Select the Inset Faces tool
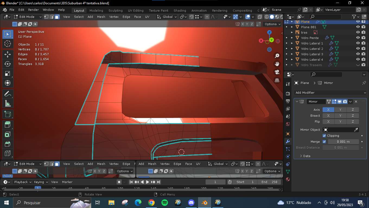369x208 pixels. (8, 134)
